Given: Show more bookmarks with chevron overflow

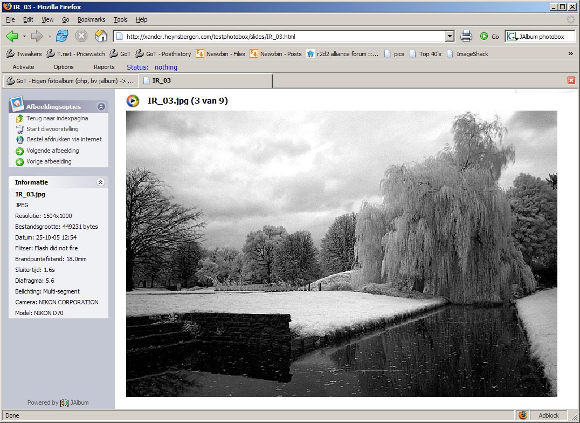Looking at the screenshot, I should click(x=571, y=54).
